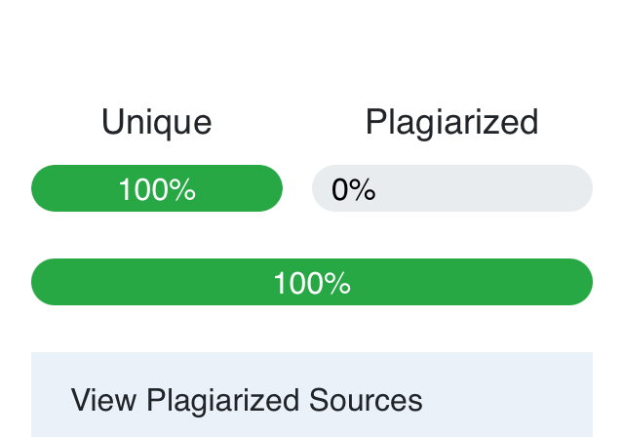Image resolution: width=624 pixels, height=437 pixels.
Task: Click the Plagiarized score percentage pill
Action: (452, 188)
